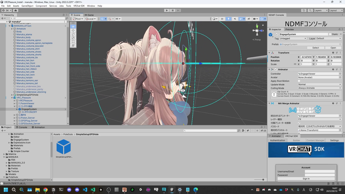Screen dimensions: 345x194
Task: Open the SDK Settings tab
Action: point(334,140)
